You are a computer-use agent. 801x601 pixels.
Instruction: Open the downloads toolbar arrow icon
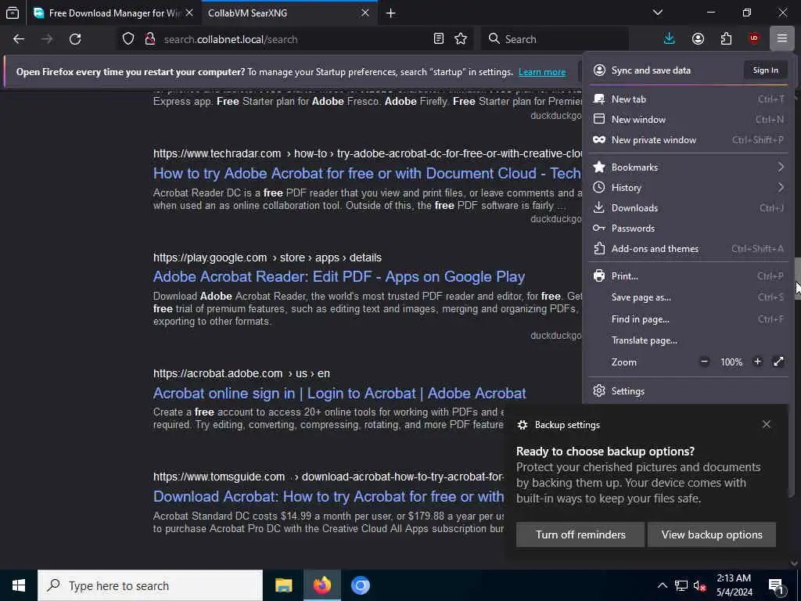(670, 39)
